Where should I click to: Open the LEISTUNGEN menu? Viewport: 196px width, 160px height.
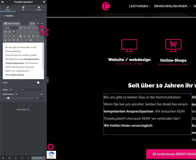click(x=140, y=6)
